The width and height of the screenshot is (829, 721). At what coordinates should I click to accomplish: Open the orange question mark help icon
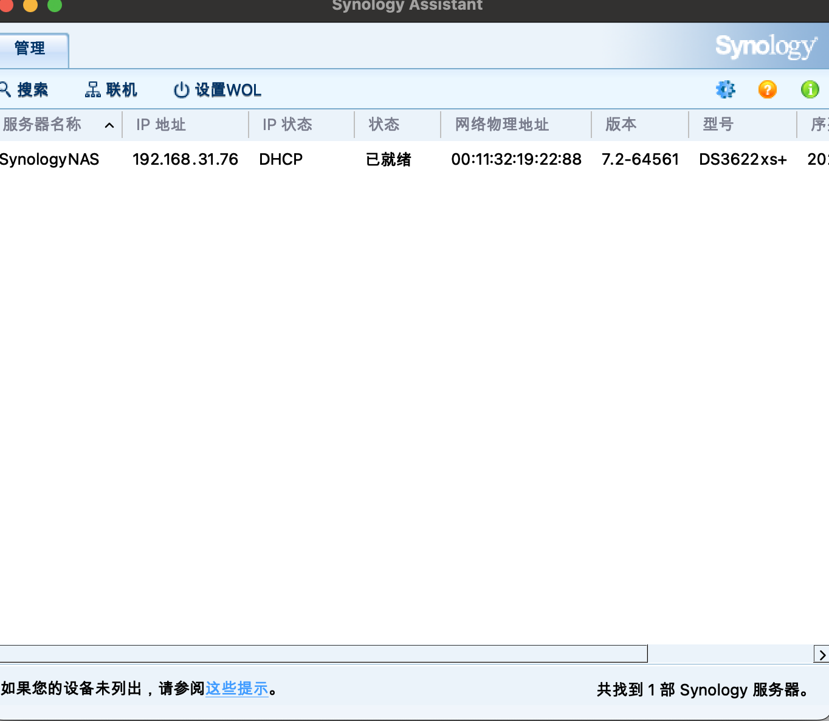coord(768,90)
